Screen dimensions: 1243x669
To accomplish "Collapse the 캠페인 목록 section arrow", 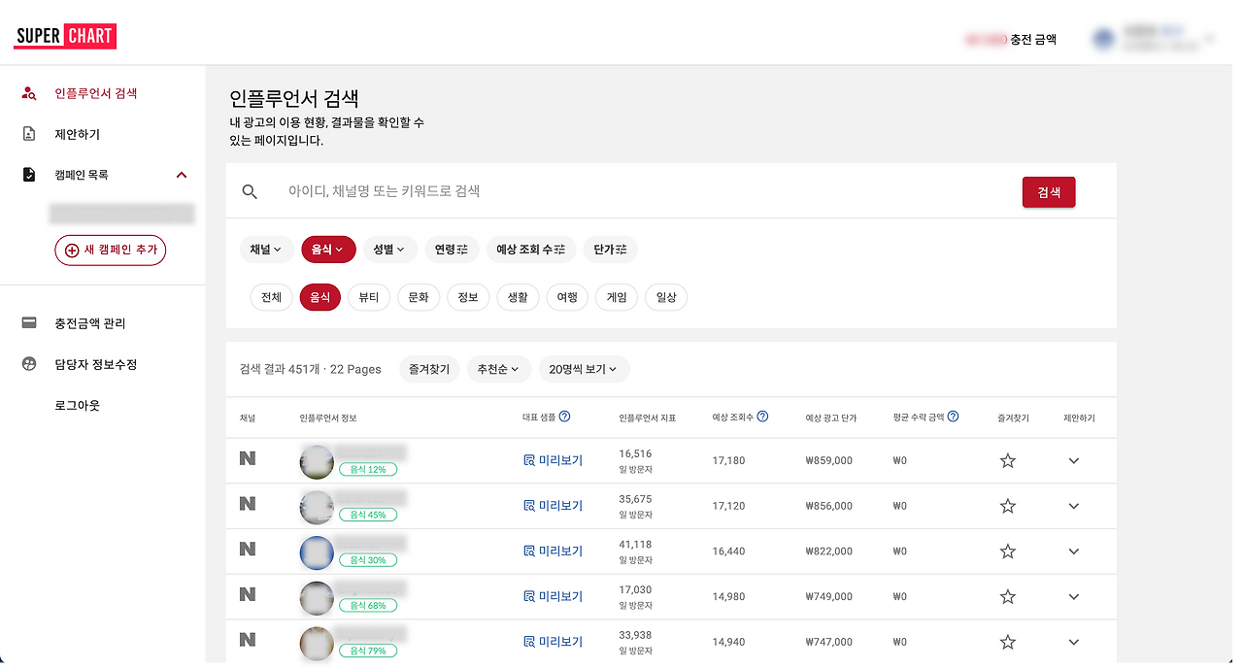I will coord(182,175).
